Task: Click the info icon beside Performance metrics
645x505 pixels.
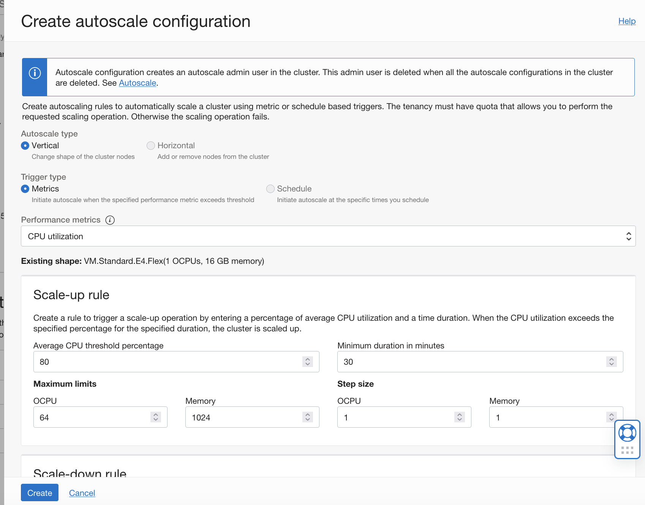Action: click(110, 220)
